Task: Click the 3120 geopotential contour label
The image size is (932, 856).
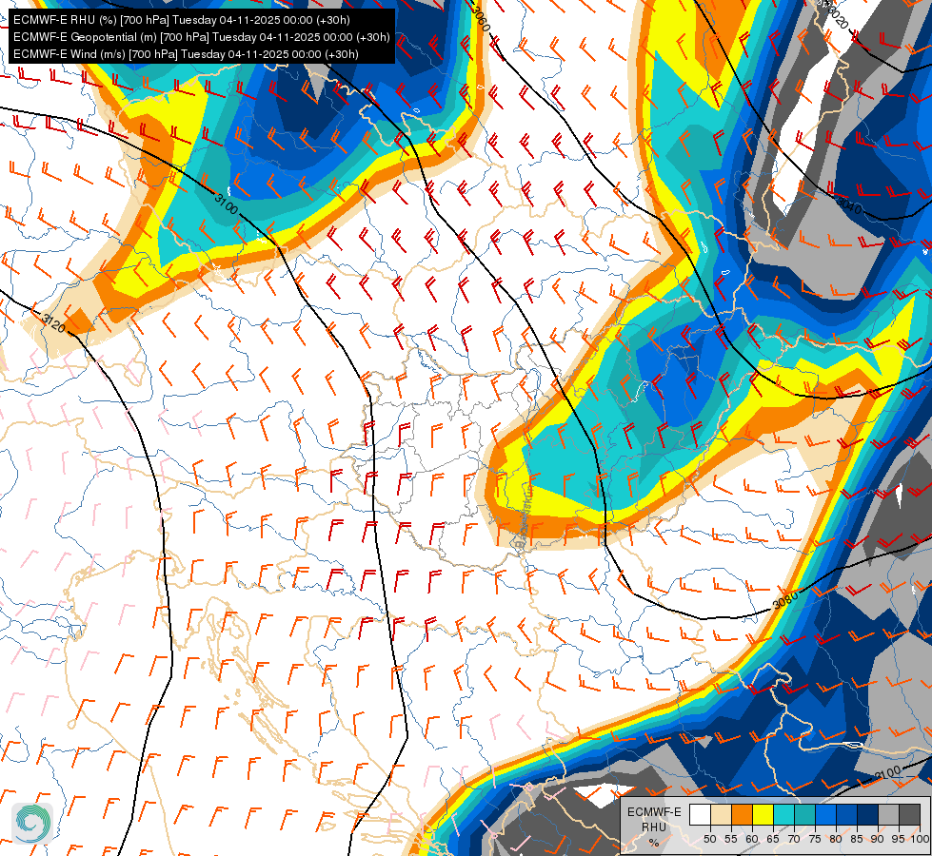Action: pos(53,322)
